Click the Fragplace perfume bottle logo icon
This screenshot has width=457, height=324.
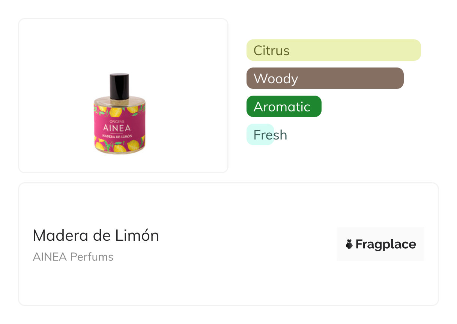[x=349, y=244]
